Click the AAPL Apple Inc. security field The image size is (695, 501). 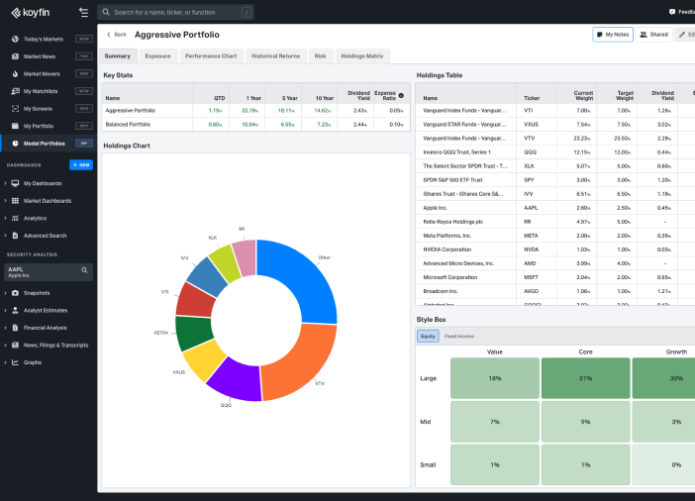point(49,272)
